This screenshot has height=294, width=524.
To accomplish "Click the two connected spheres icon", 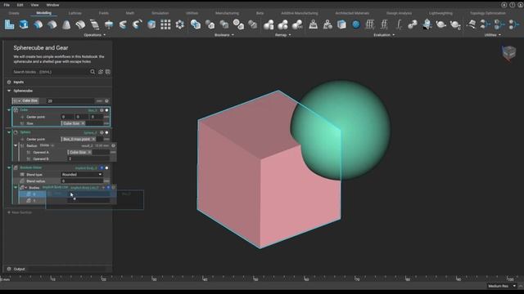I will [x=413, y=24].
